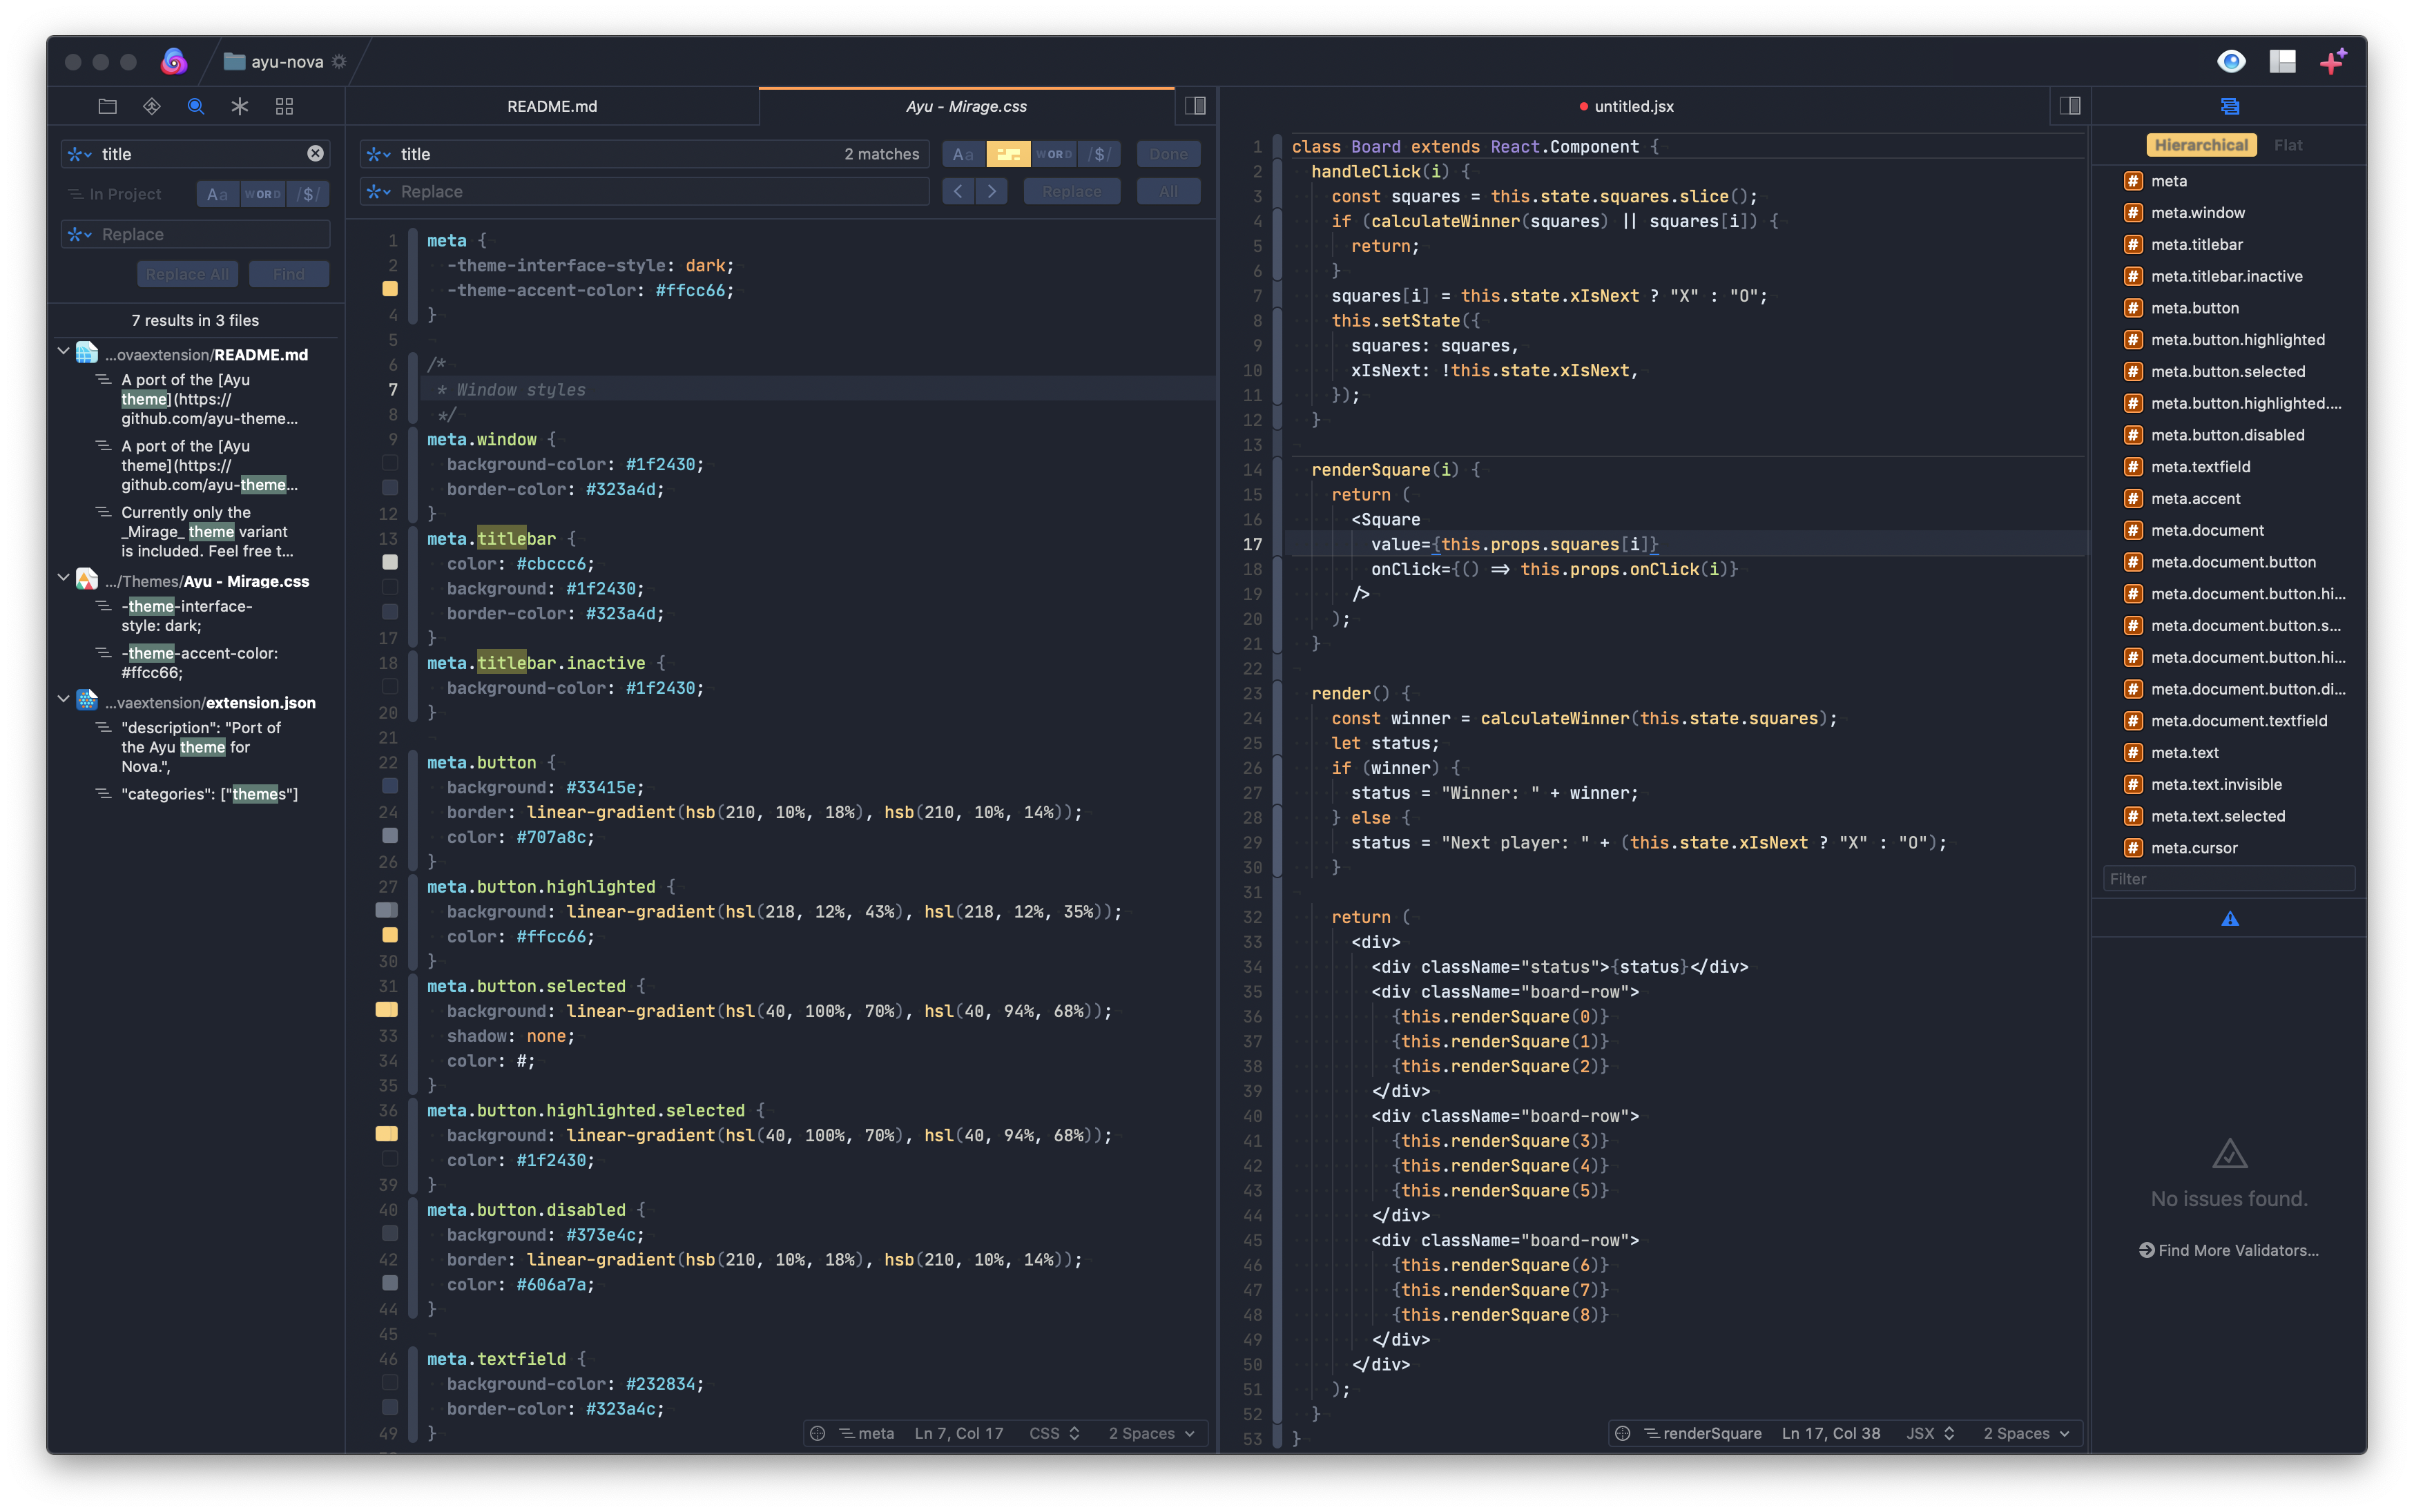Switch symbols view to Flat
2414x1512 pixels.
[2287, 145]
